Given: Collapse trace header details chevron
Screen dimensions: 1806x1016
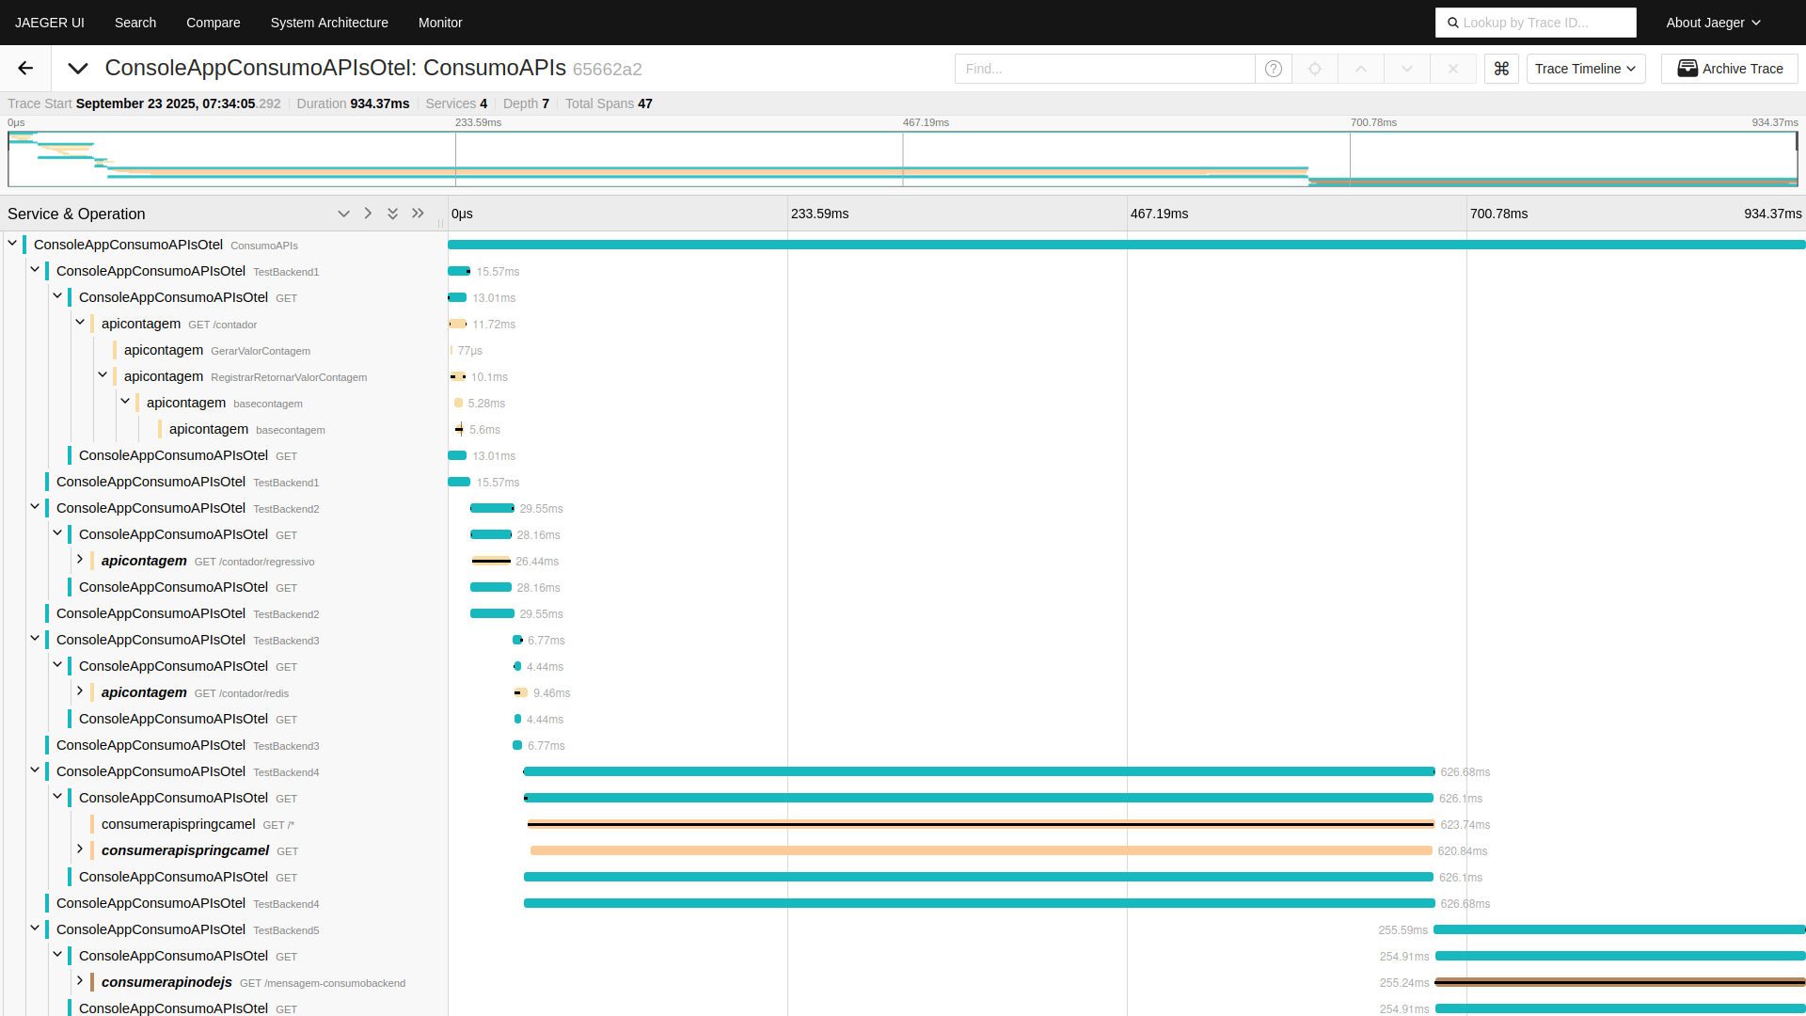Looking at the screenshot, I should pyautogui.click(x=78, y=69).
